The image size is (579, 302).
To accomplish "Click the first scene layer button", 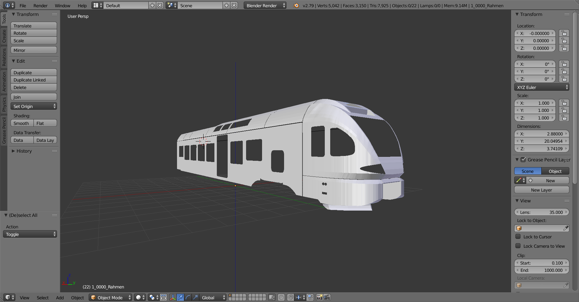I will (x=230, y=296).
